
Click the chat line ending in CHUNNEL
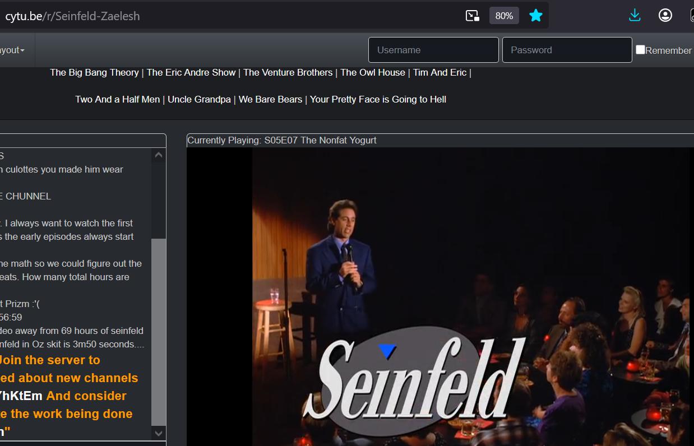click(x=26, y=196)
